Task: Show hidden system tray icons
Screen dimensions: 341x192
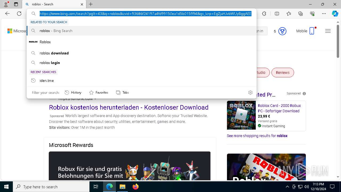Action: (x=287, y=187)
